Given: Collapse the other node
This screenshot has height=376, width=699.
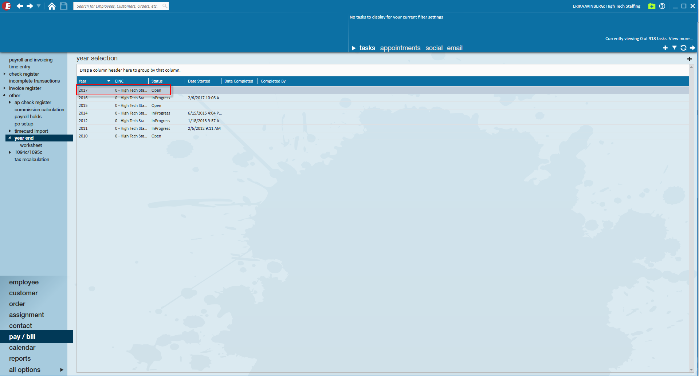Looking at the screenshot, I should pos(4,95).
